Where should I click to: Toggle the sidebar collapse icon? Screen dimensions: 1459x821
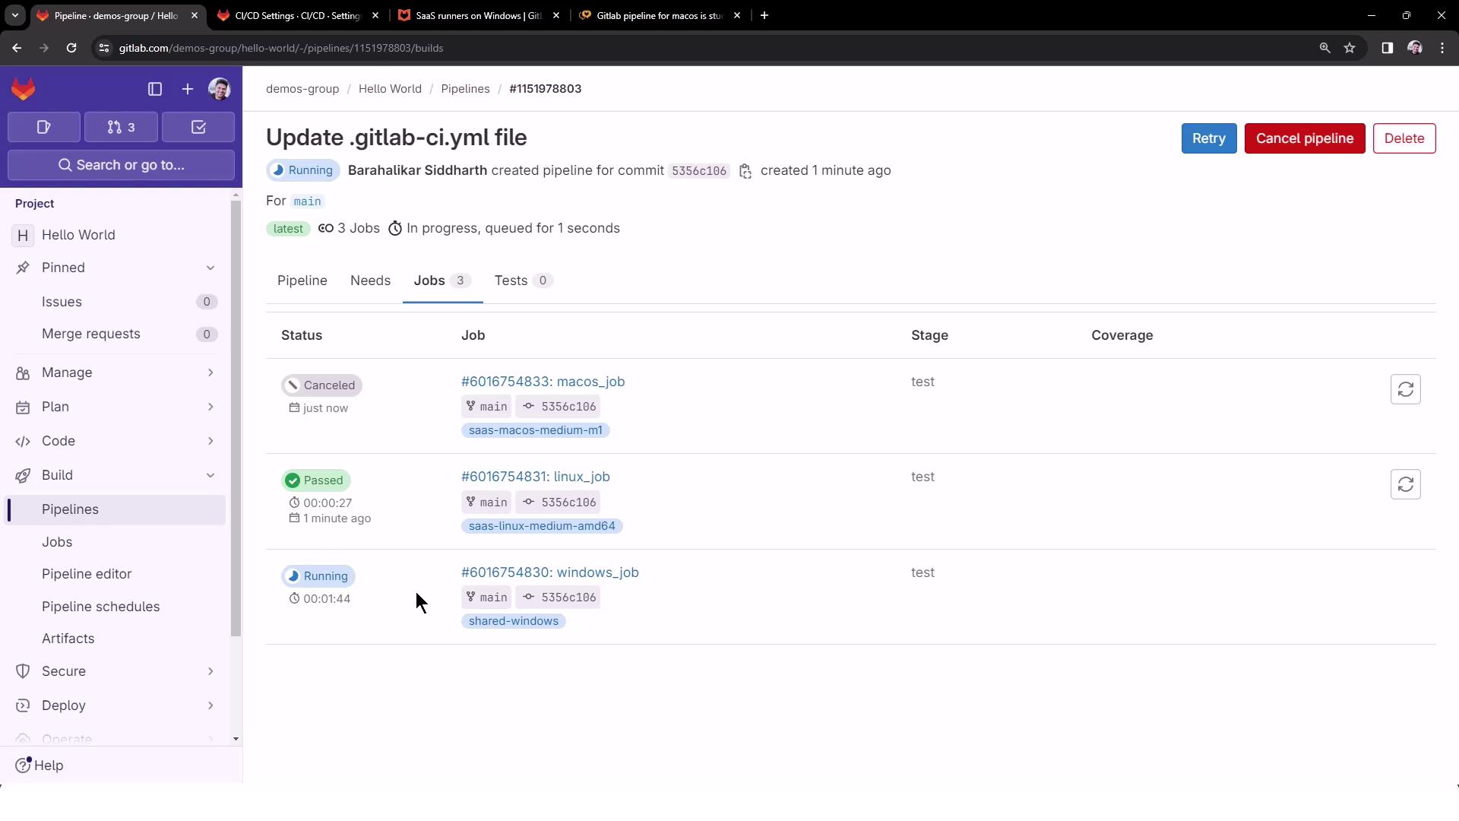click(155, 90)
